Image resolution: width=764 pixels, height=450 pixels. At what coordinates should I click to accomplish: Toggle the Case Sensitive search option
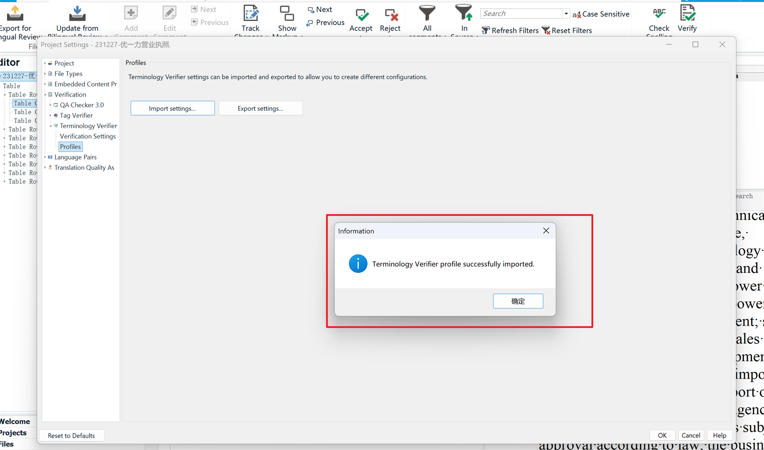[601, 14]
